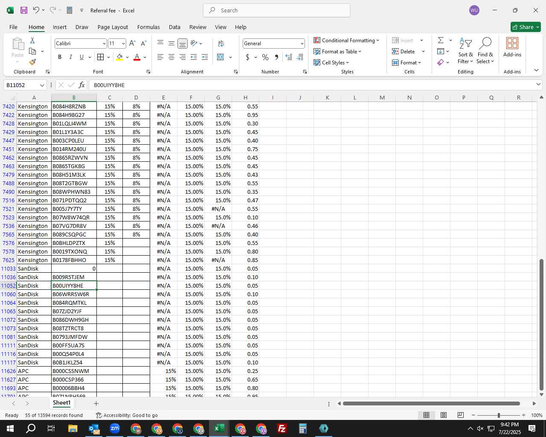
Task: Open Find & Select options
Action: (x=485, y=51)
